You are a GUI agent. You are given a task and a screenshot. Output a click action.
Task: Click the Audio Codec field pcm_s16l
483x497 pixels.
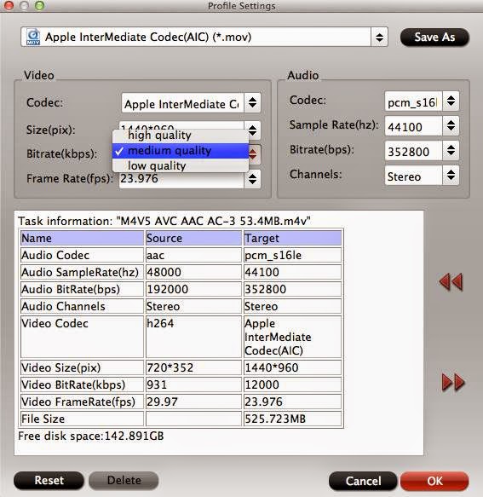pyautogui.click(x=413, y=101)
